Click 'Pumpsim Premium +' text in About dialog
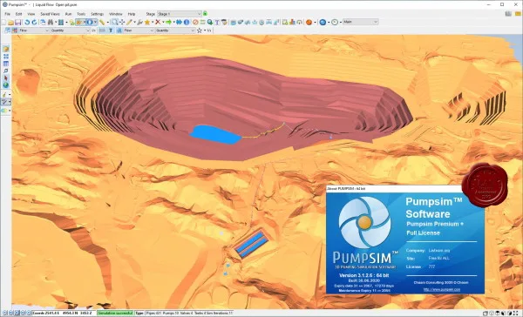523x317 pixels. 435,224
